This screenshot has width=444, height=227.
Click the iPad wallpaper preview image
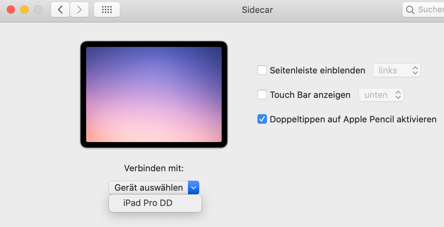pos(154,94)
